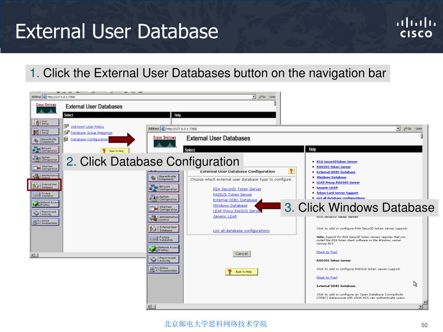443x332 pixels.
Task: Open the Links toolbar in the rear window
Action: pos(272,97)
